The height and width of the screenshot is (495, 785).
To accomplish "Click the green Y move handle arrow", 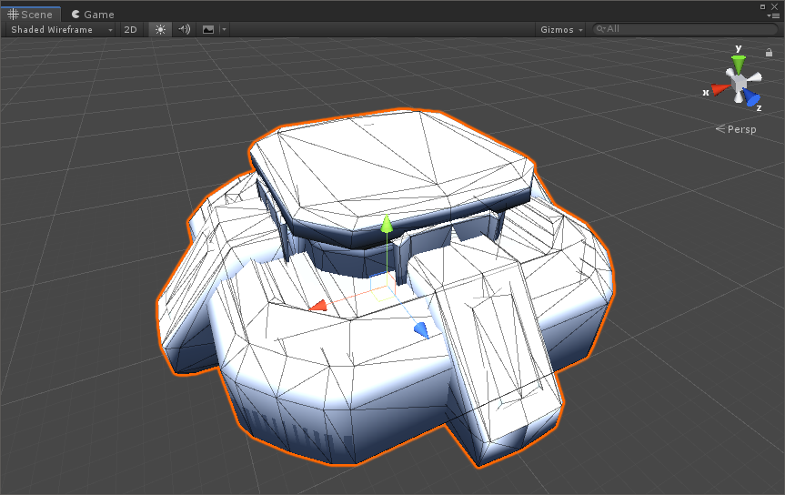I will point(387,225).
